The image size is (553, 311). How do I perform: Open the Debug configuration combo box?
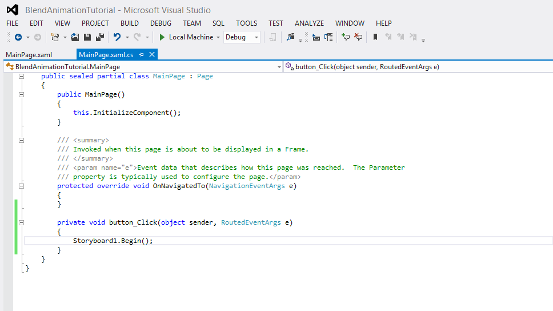242,37
